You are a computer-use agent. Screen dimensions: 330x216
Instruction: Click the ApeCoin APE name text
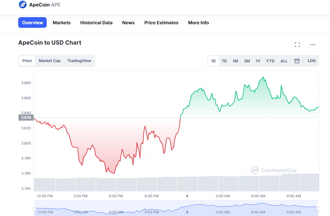[x=45, y=5]
